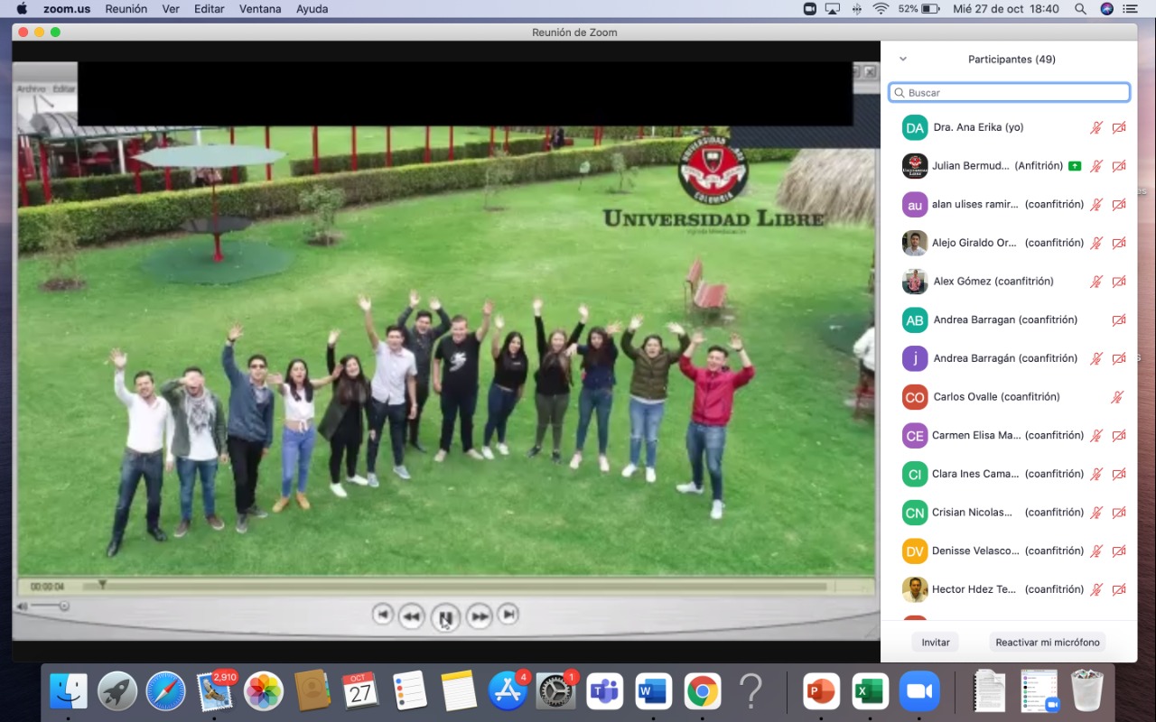The width and height of the screenshot is (1156, 722).
Task: Open Notification Center in menu bar
Action: point(1131,9)
